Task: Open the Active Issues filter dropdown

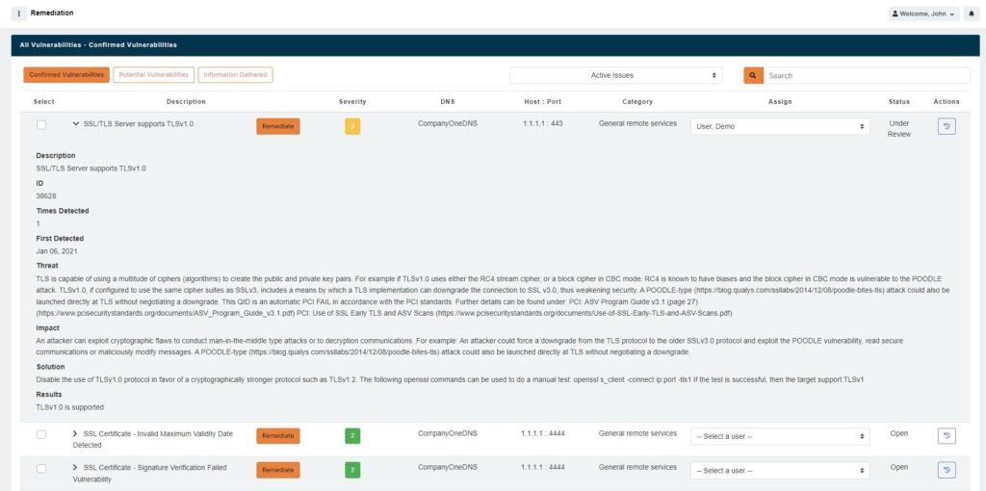Action: pos(615,75)
